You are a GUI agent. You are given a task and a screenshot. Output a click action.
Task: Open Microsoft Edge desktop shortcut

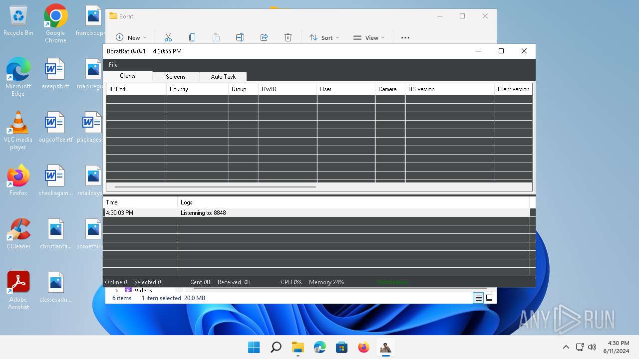(18, 77)
